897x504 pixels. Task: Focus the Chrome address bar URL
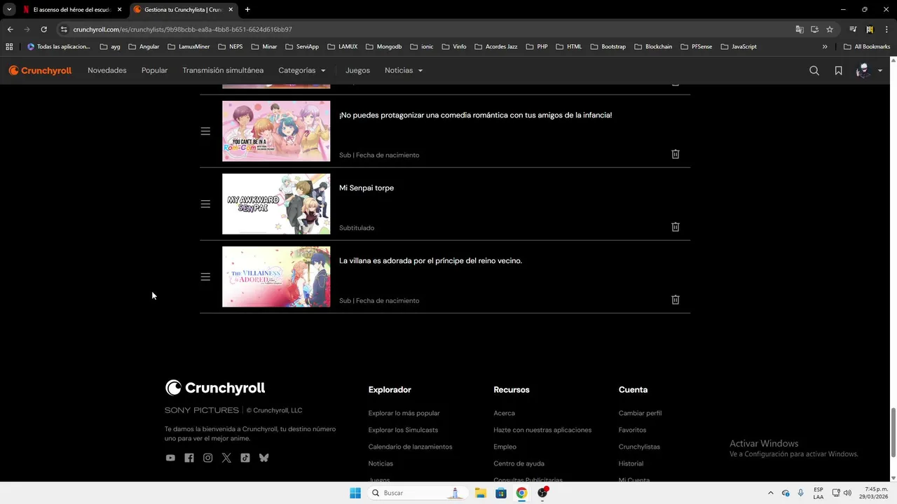point(182,29)
